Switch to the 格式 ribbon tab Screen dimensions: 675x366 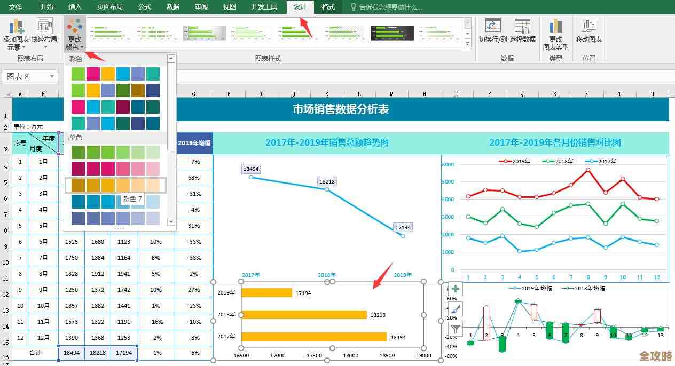[328, 7]
